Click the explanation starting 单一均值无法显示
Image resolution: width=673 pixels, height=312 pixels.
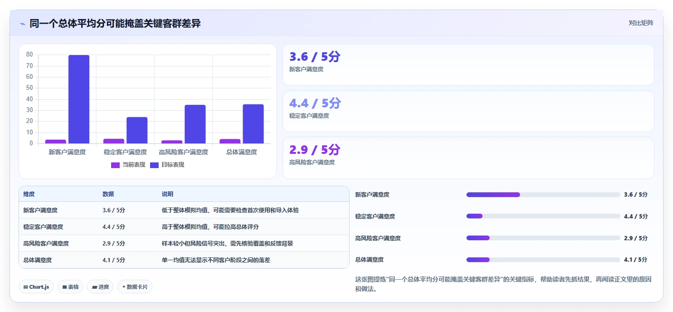(x=216, y=260)
